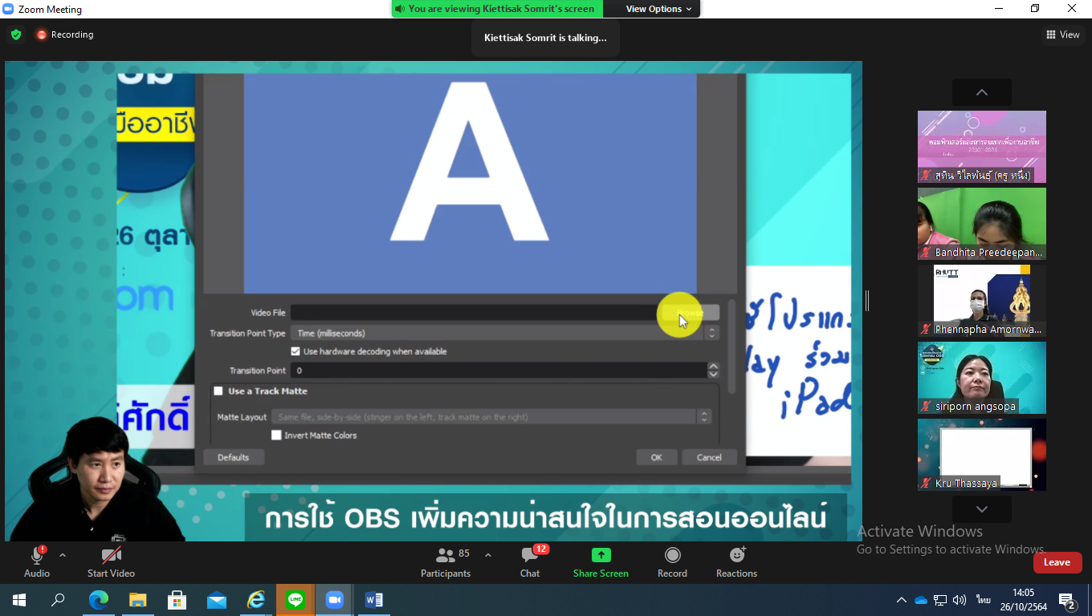Open the Windows notification center
1092x616 pixels.
pyautogui.click(x=1067, y=600)
